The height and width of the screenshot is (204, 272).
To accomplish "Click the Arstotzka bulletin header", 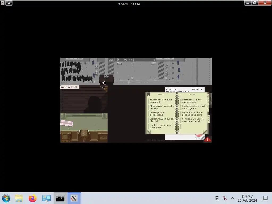I will 172,89.
